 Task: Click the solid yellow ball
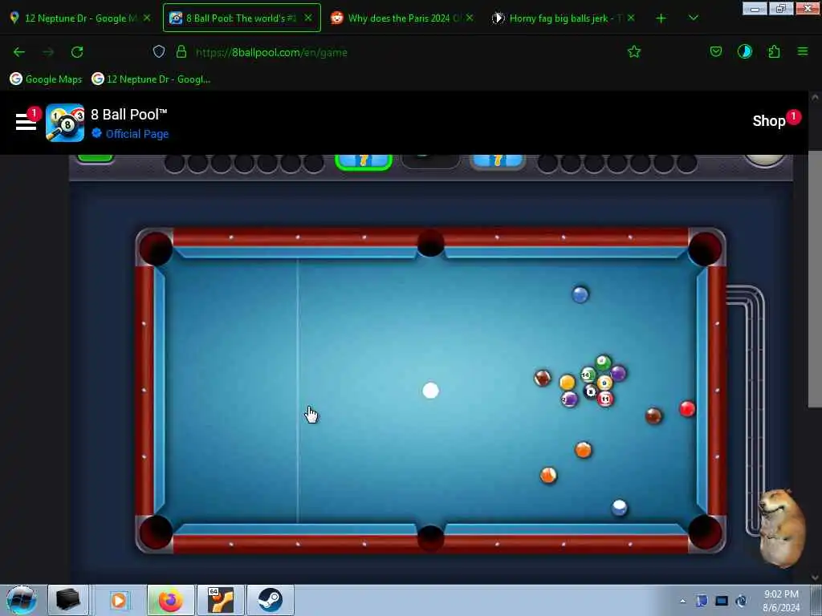pos(568,383)
